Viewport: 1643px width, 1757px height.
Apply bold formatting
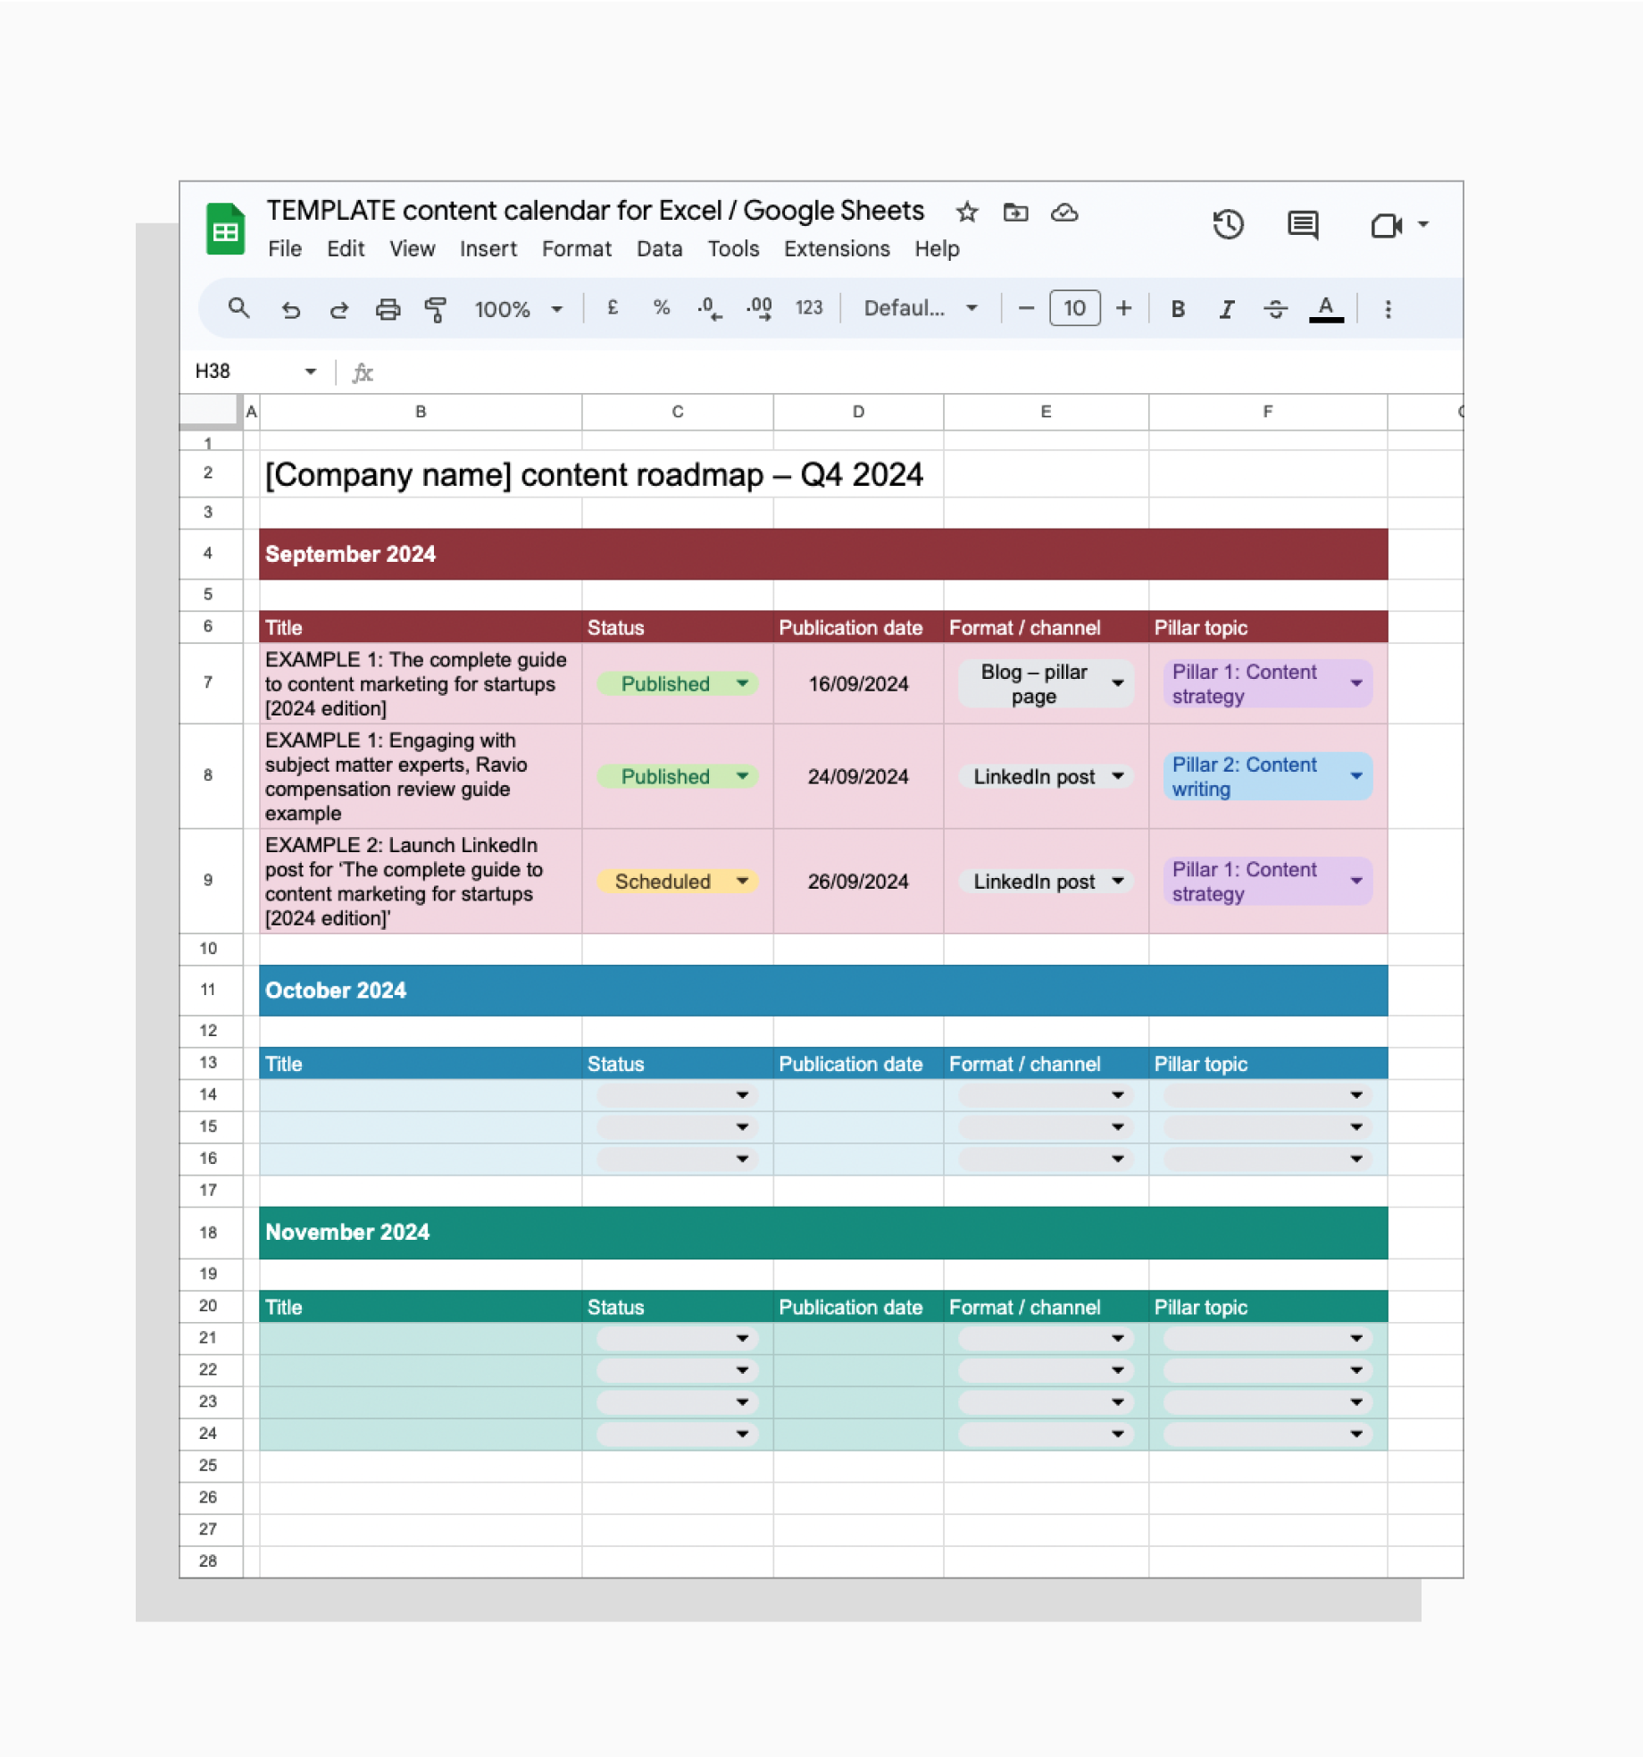1177,308
